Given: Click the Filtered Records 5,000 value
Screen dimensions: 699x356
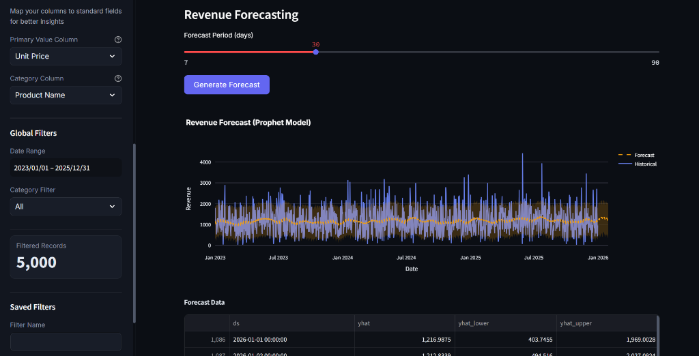Looking at the screenshot, I should coord(37,263).
